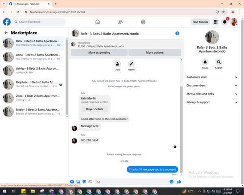The image size is (244, 195).
Task: Click the Find friends button
Action: pos(200,22)
